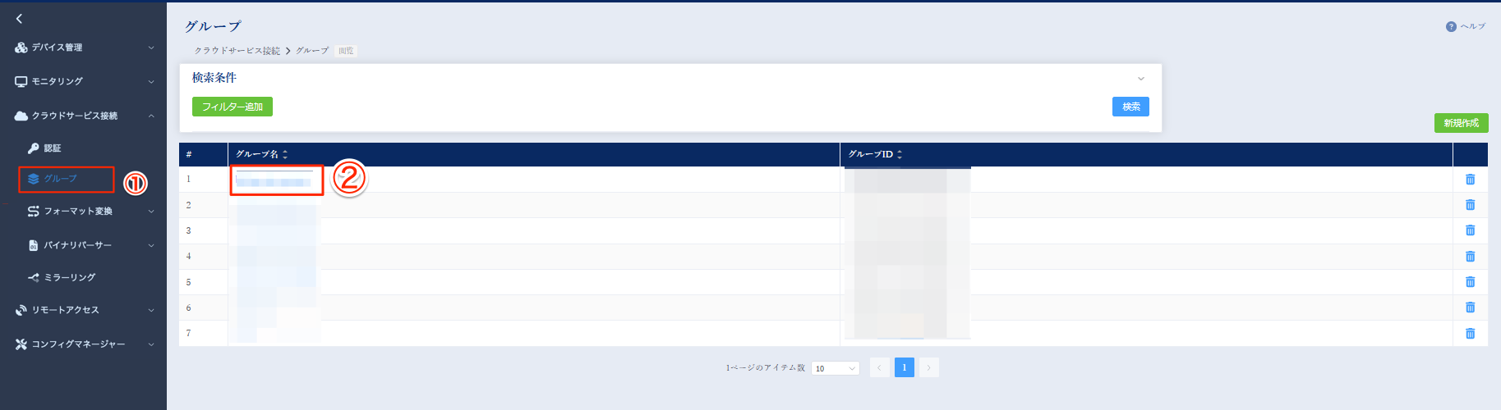This screenshot has width=1501, height=410.
Task: Click the デバイス管理 devices icon
Action: pyautogui.click(x=21, y=48)
